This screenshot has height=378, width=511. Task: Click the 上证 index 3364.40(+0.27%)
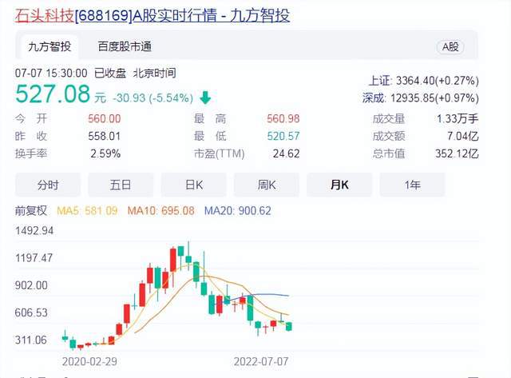click(423, 81)
